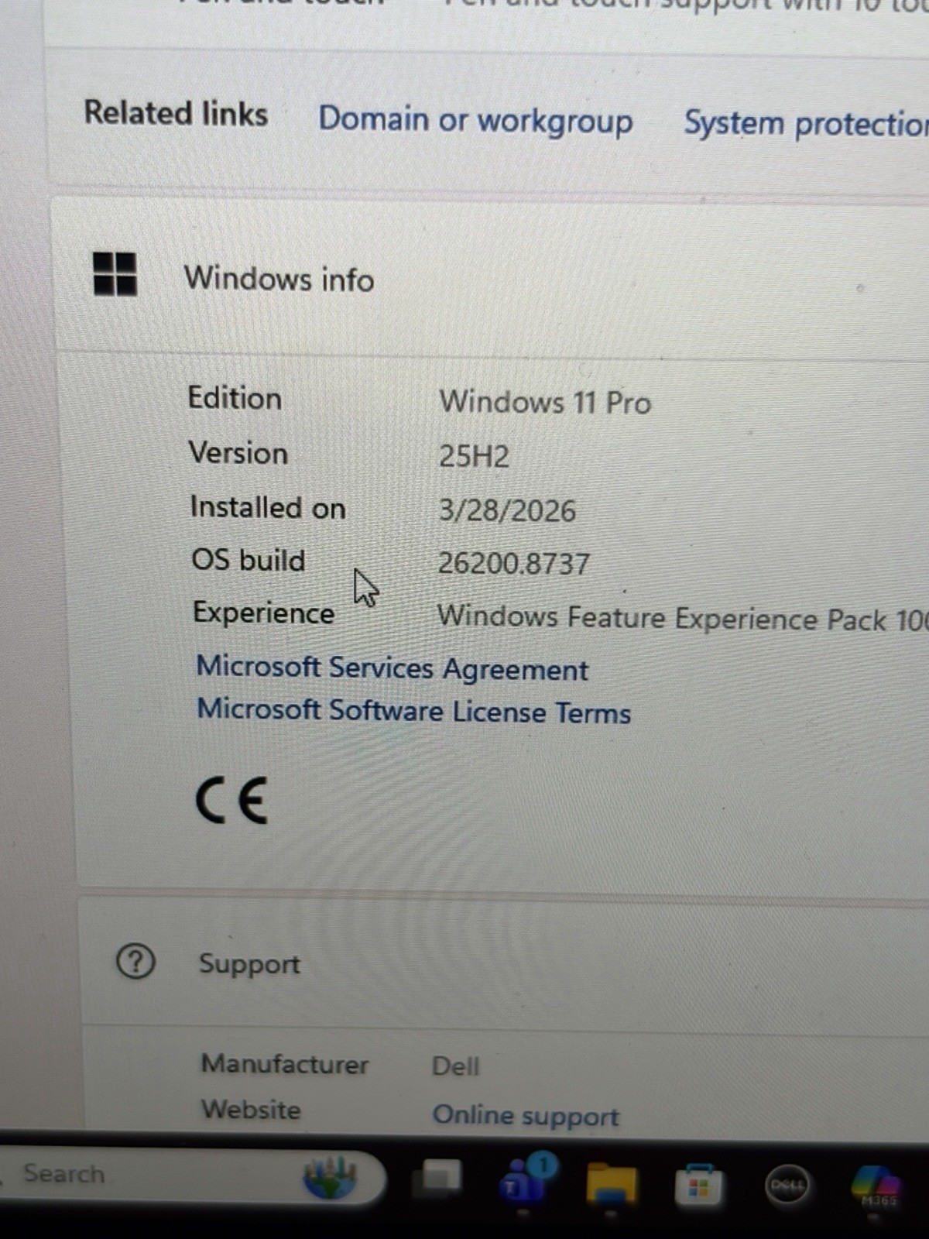Click the Windows logo icon beside Windows info
This screenshot has height=1239, width=929.
115,273
